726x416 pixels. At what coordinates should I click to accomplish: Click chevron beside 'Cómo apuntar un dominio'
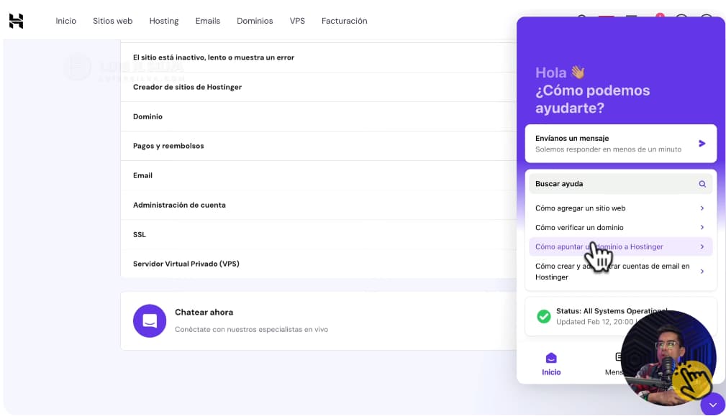point(702,247)
